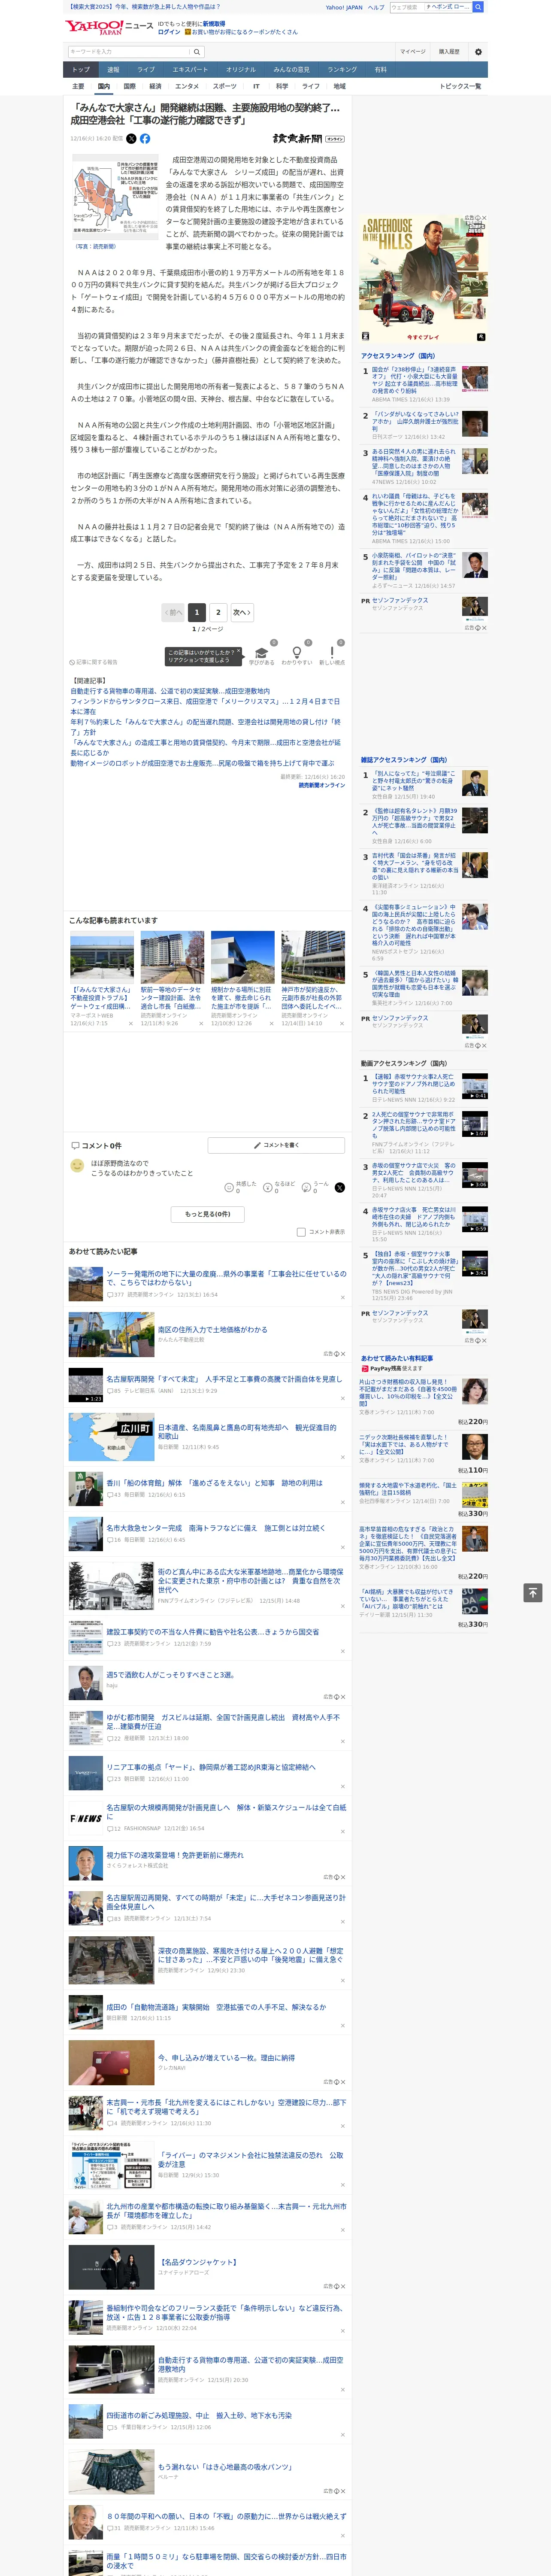Select the エキスパート tab
Viewport: 551px width, 2576px height.
190,70
